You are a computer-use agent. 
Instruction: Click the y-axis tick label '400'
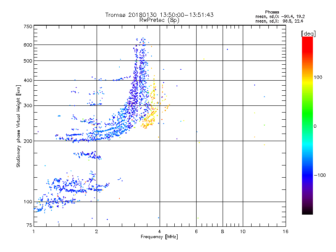28,81
